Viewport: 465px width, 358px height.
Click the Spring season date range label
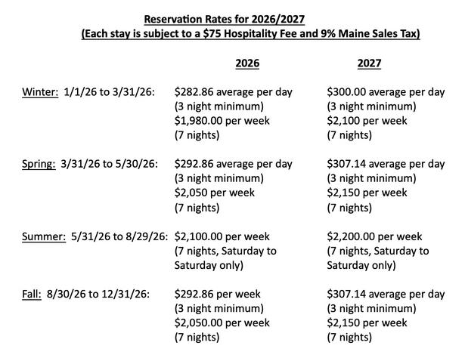point(91,164)
